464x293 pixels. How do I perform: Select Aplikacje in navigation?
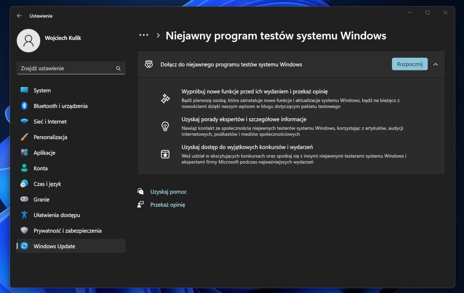pos(71,153)
